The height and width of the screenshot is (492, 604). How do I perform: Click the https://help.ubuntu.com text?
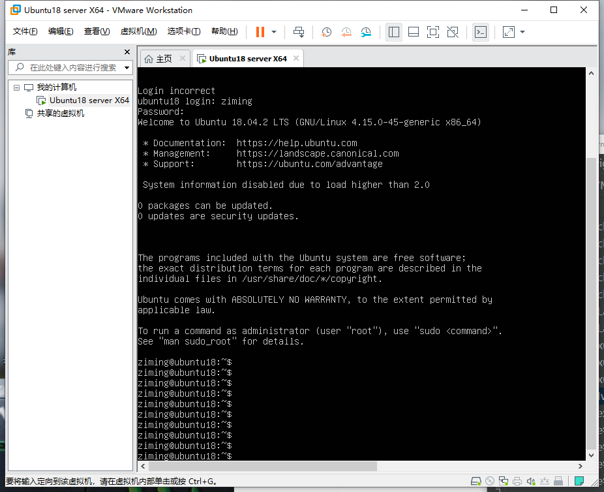pyautogui.click(x=297, y=143)
